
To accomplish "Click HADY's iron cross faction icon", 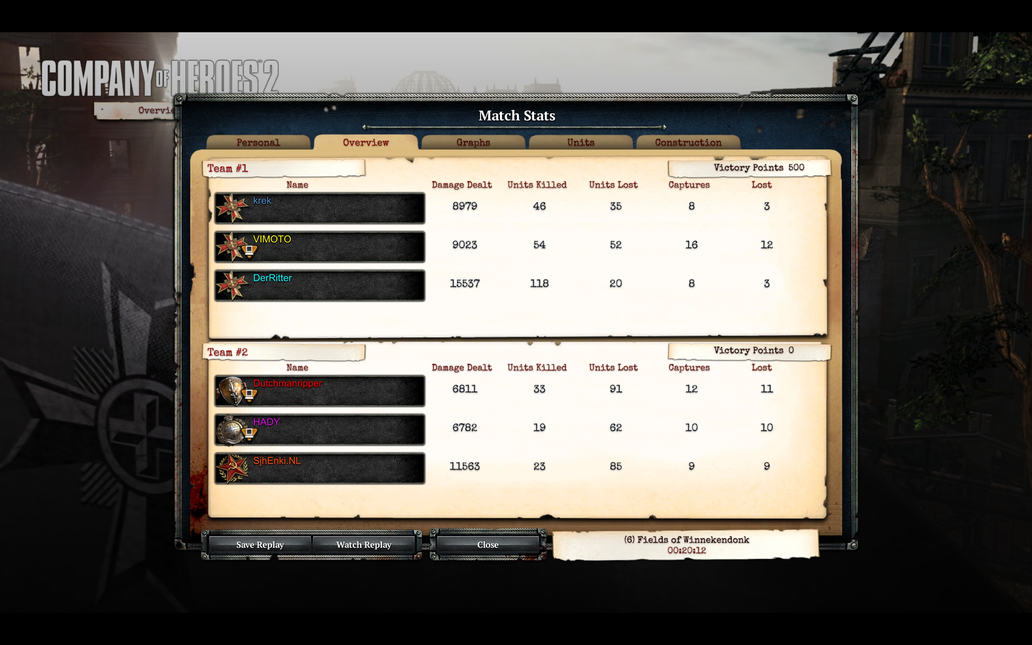I will pos(231,430).
